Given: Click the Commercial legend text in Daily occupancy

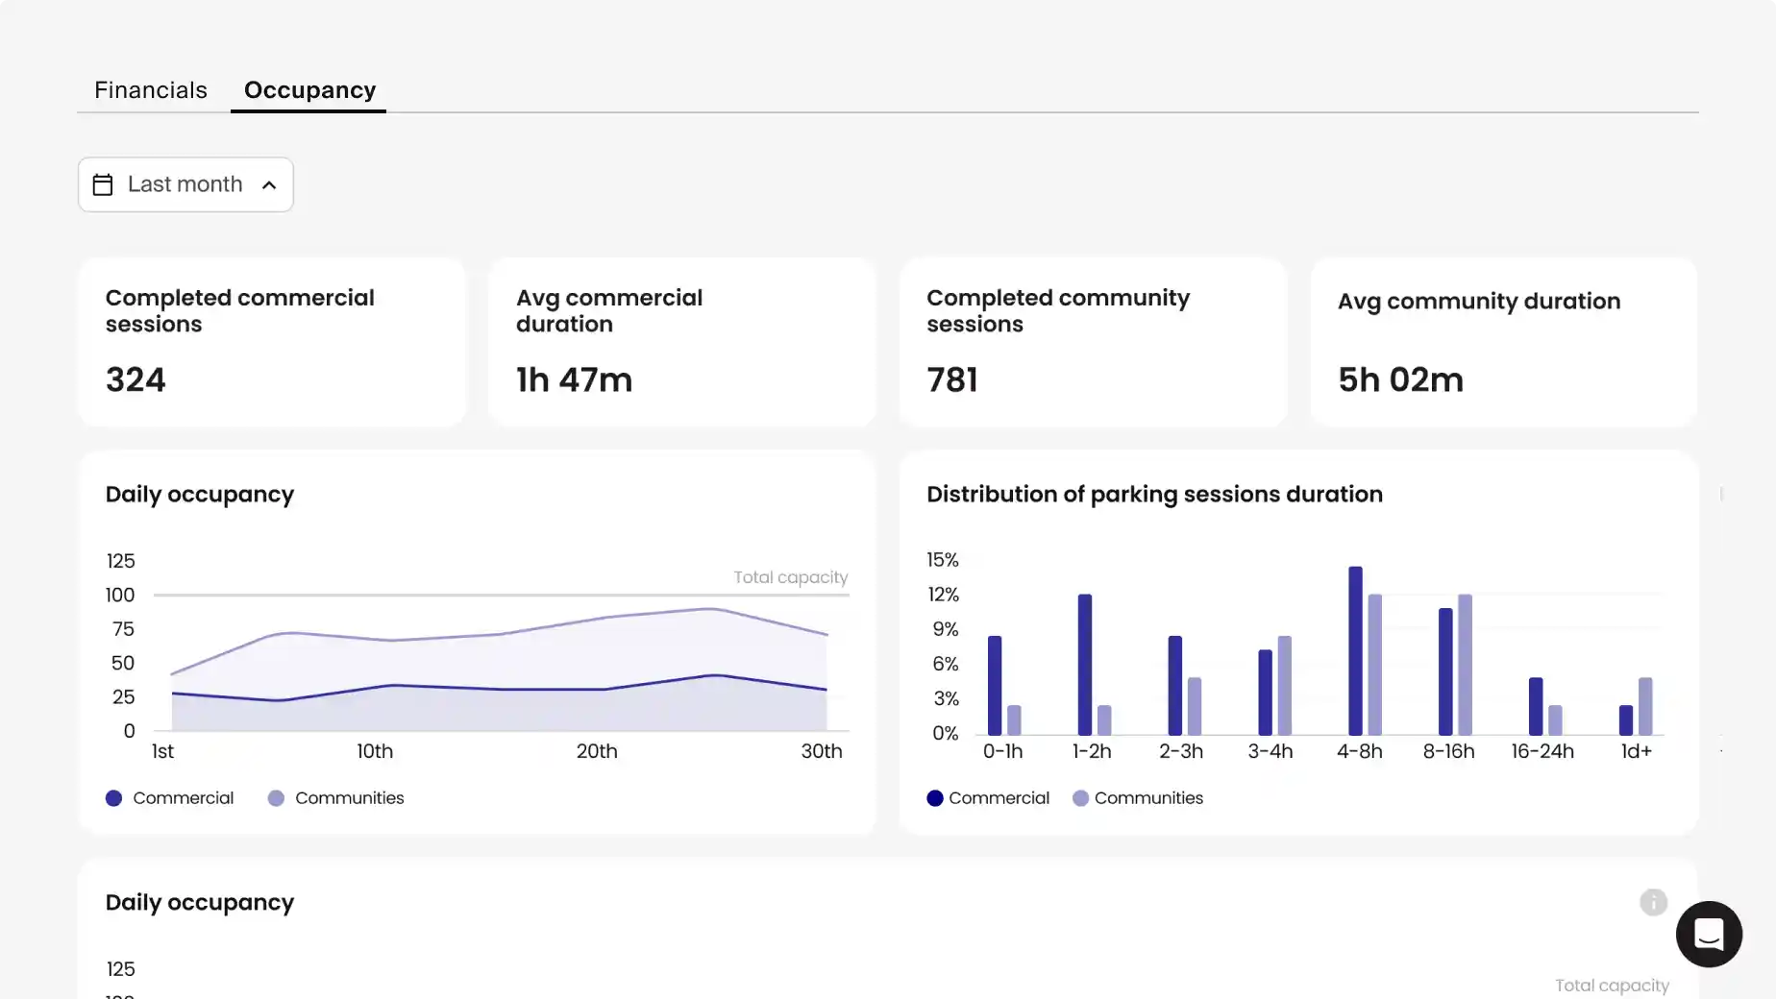Looking at the screenshot, I should point(183,798).
